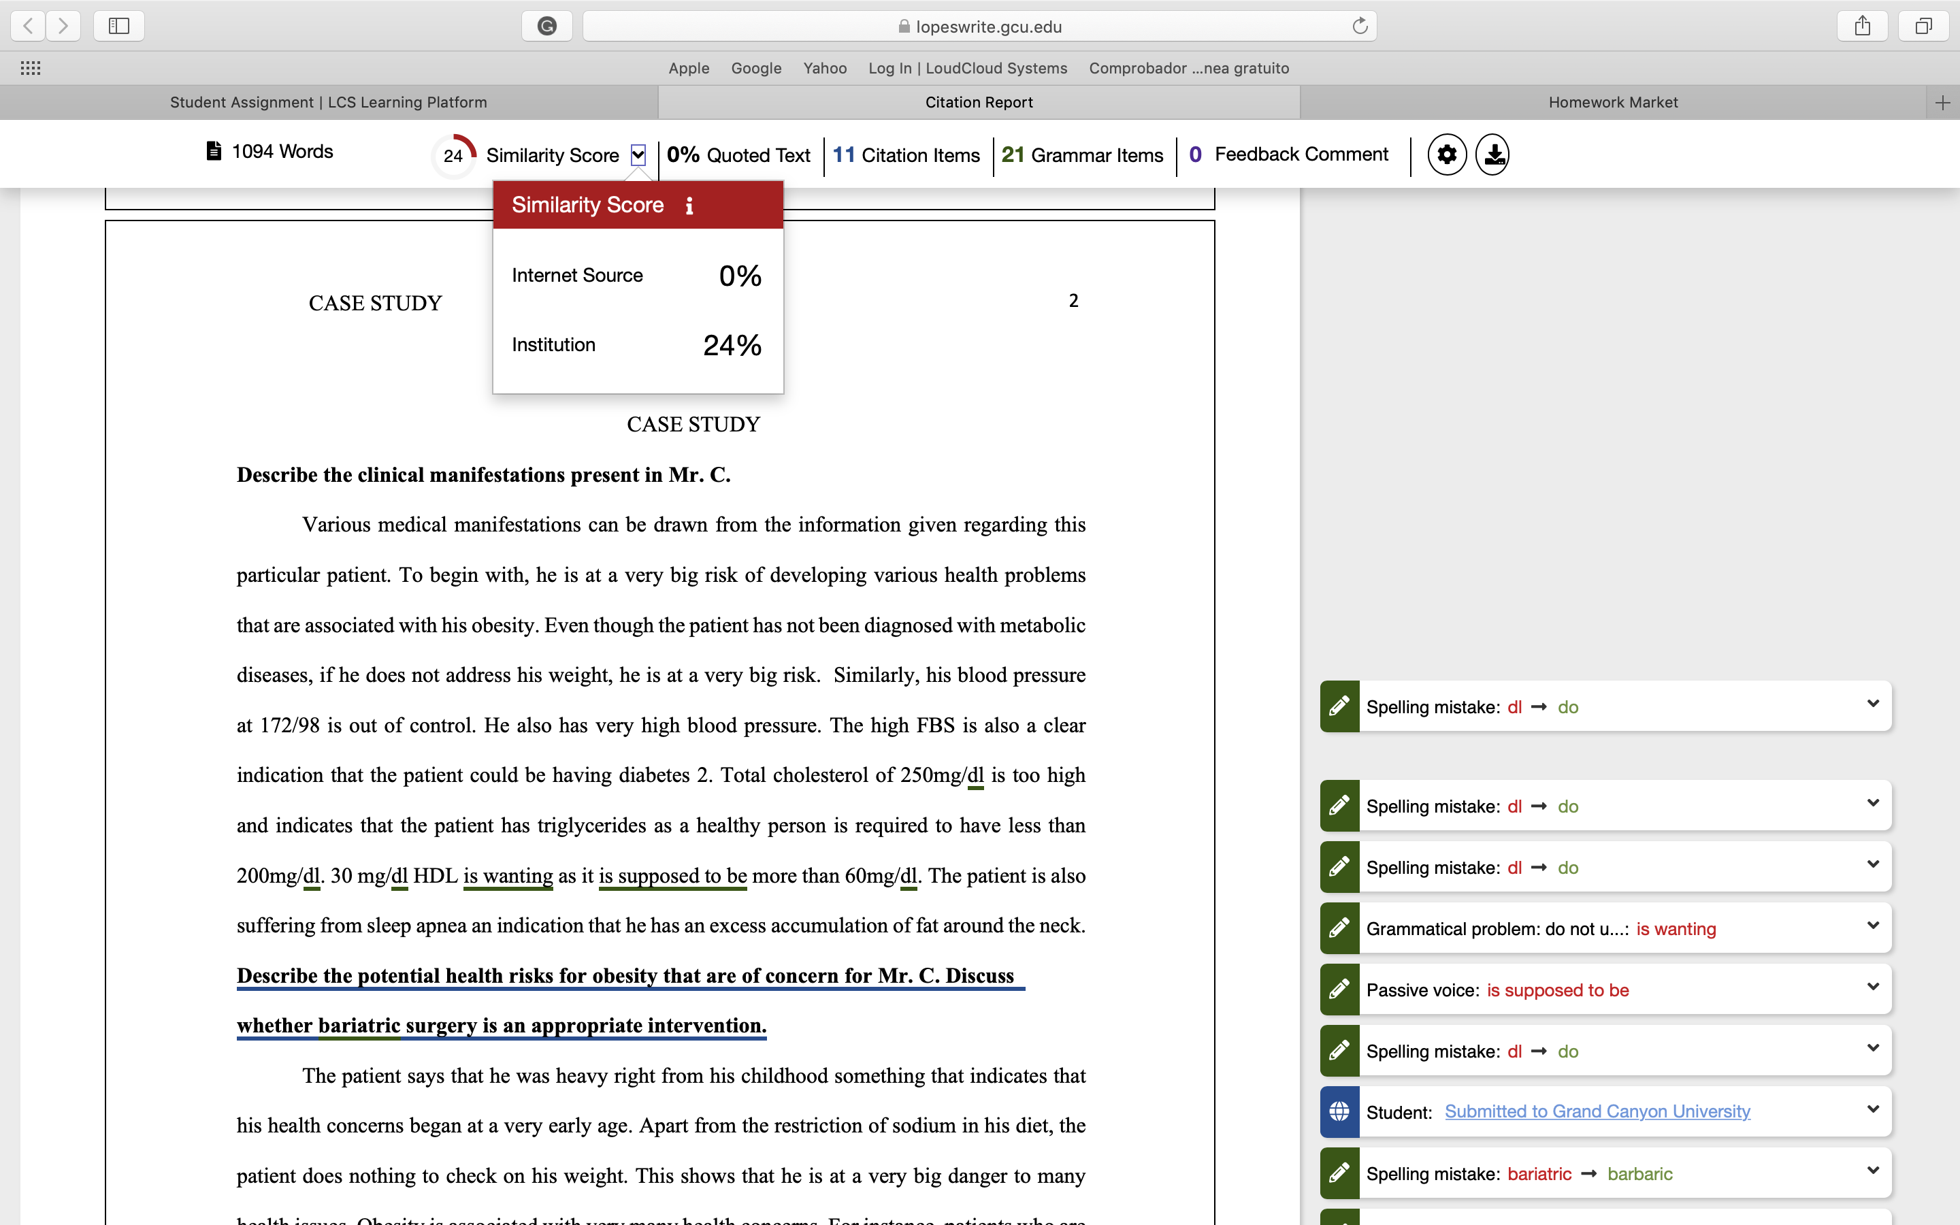Expand the 'Student: Submitted to Grand Canyon' chevron

(x=1872, y=1109)
